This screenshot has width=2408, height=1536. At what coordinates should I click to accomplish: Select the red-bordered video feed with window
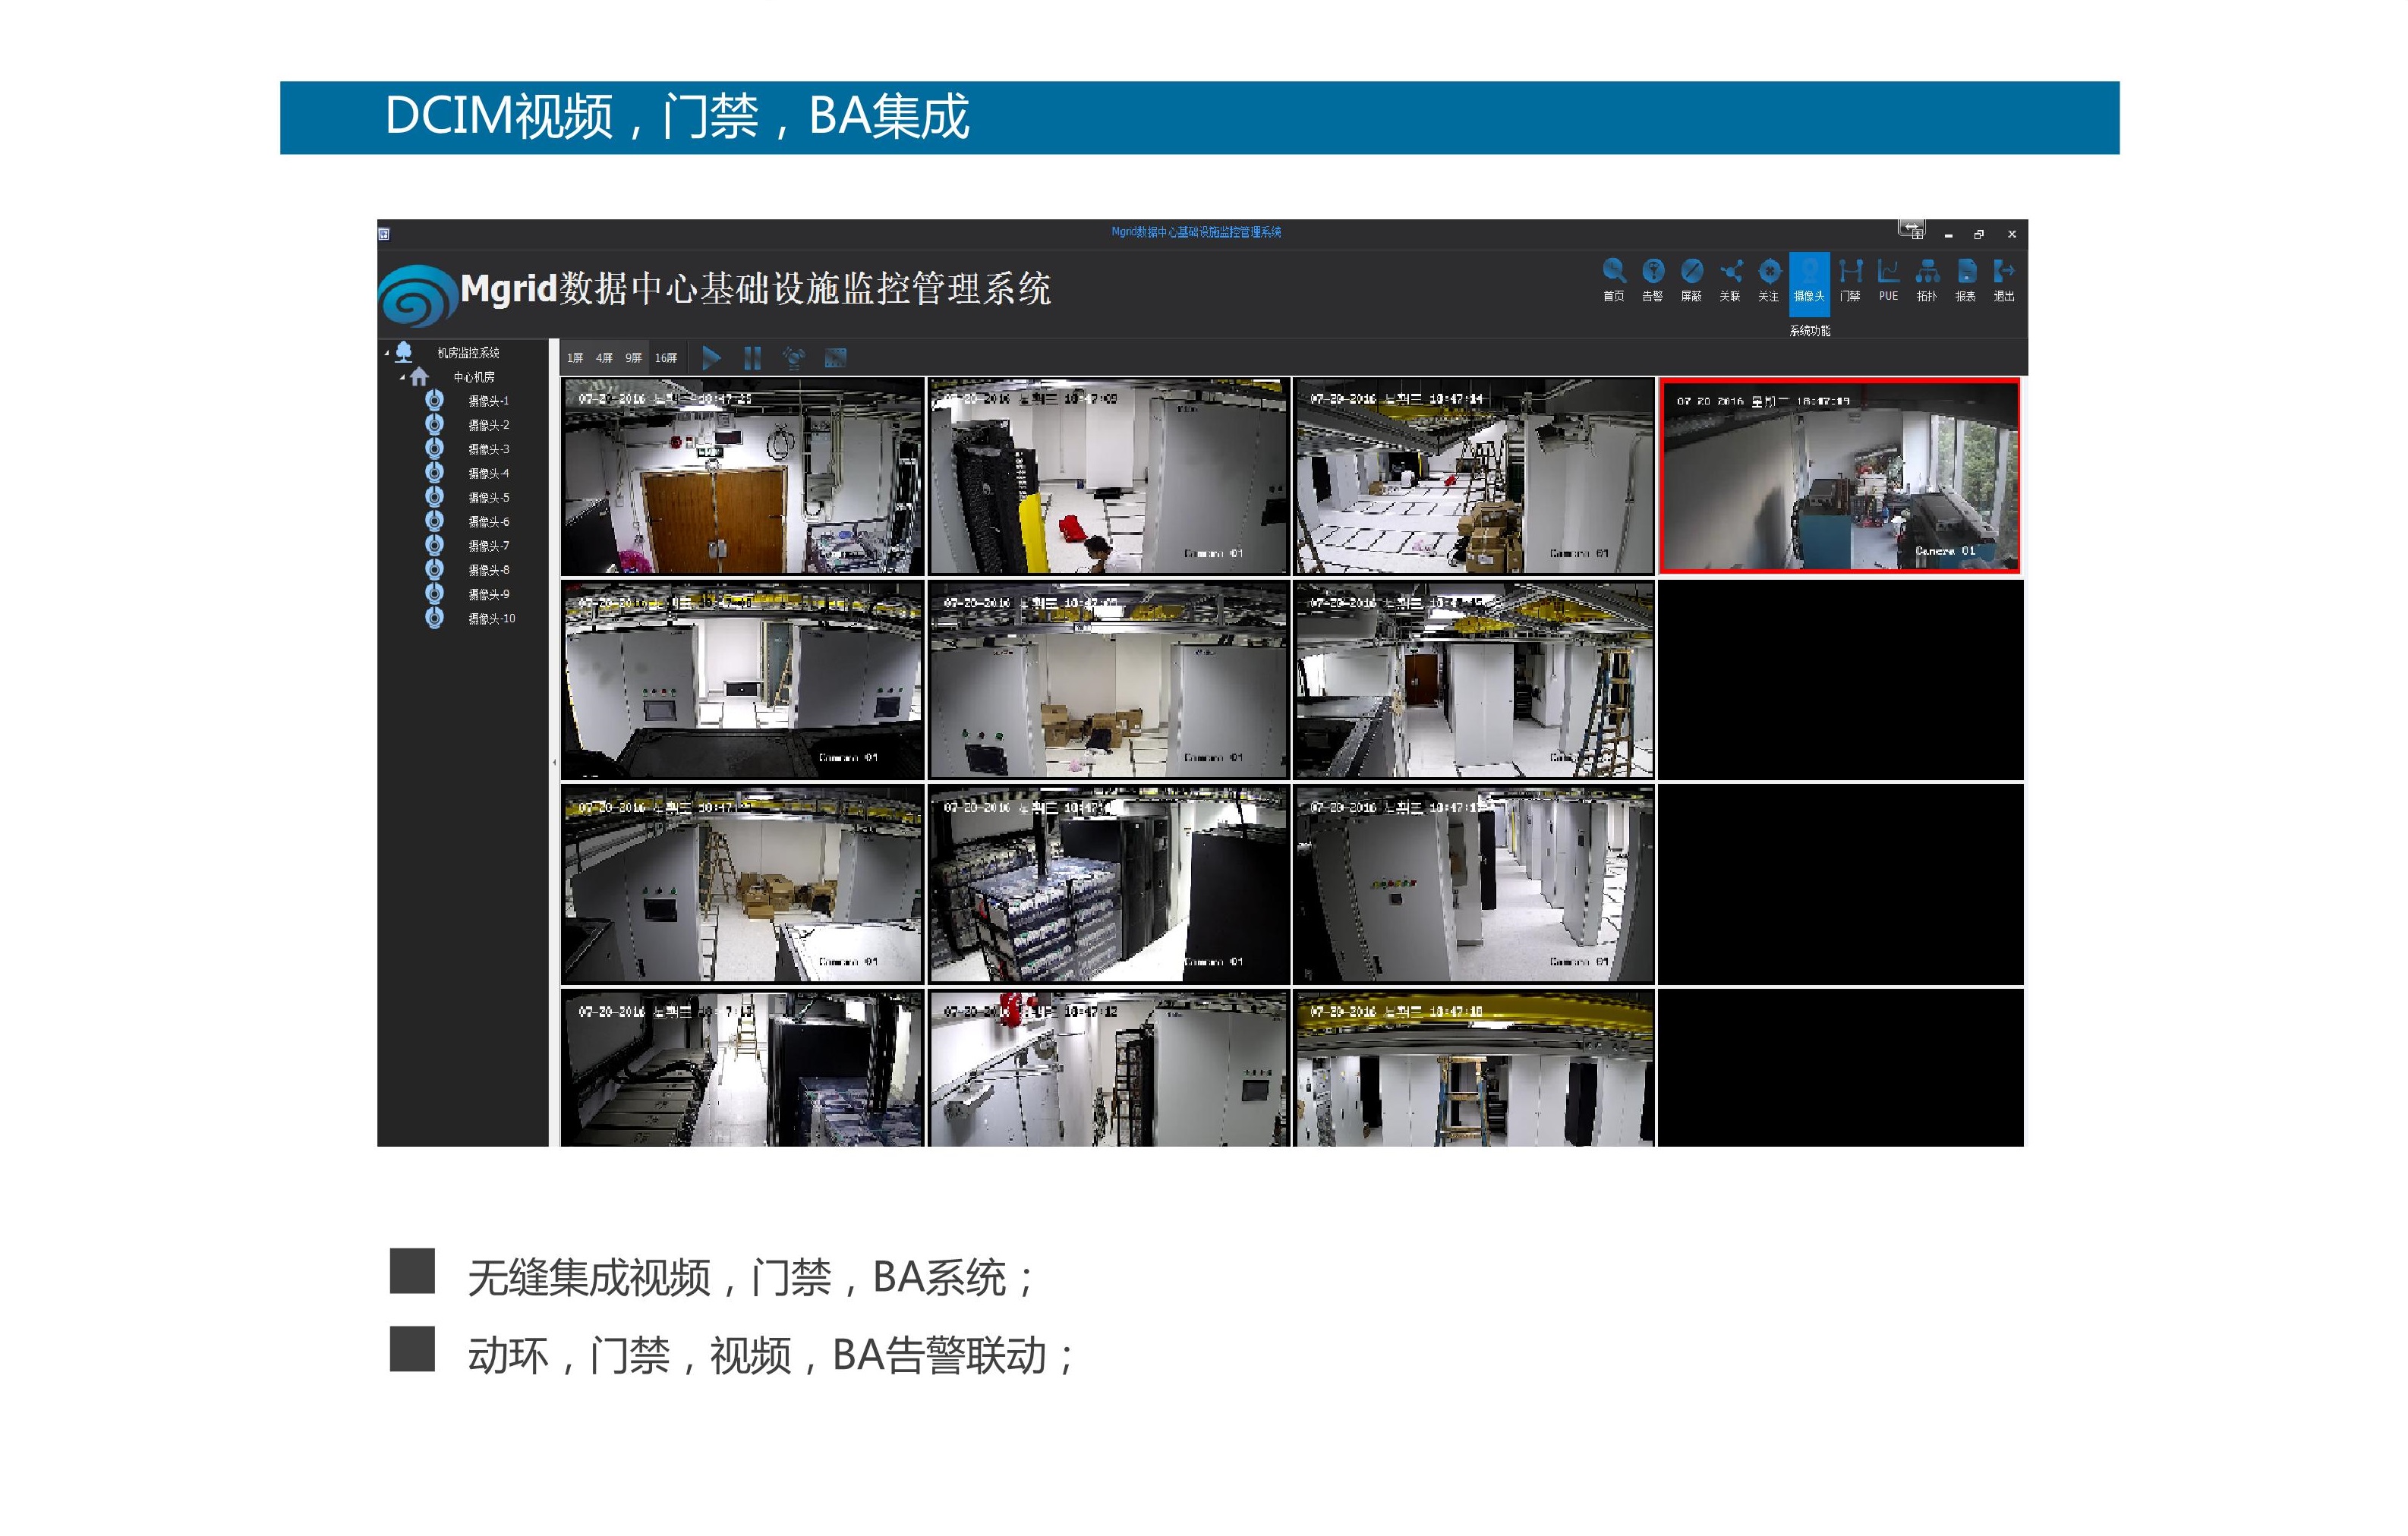point(1840,476)
